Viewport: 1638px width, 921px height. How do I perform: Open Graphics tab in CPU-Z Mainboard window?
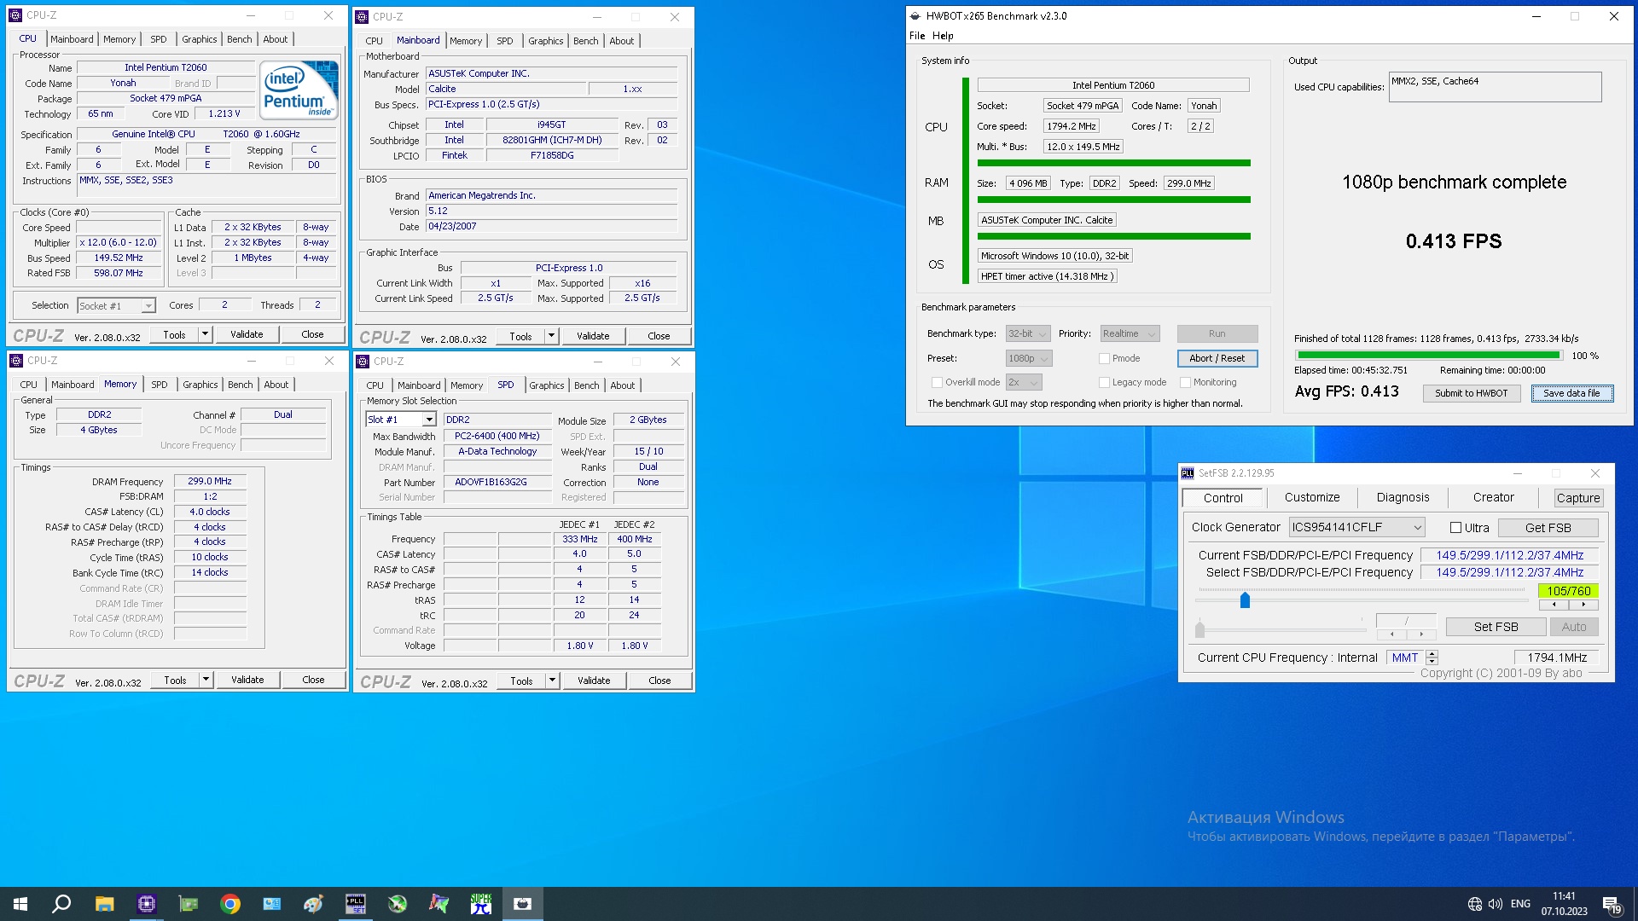(546, 41)
